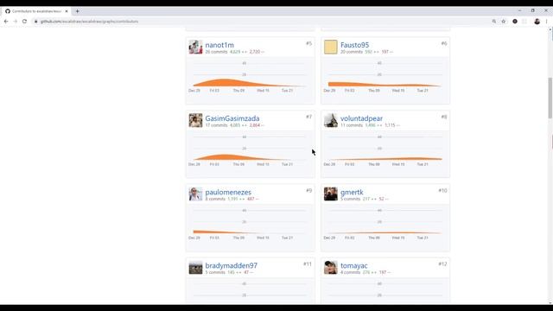Click Fausto95's yellow avatar
The height and width of the screenshot is (311, 553).
(x=330, y=47)
